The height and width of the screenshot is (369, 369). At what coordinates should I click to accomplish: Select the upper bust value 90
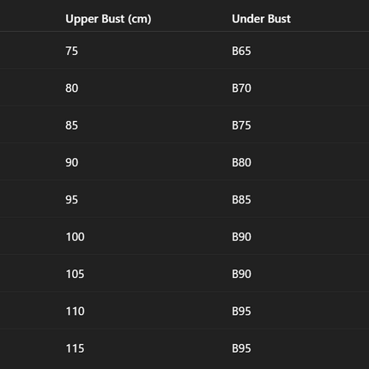[71, 162]
